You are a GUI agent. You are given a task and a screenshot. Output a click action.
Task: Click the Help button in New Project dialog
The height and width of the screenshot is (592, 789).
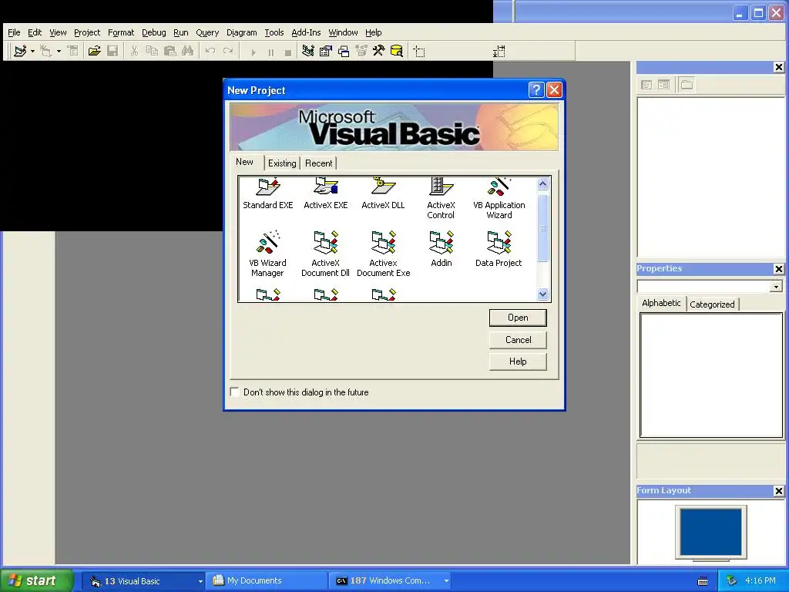tap(518, 362)
